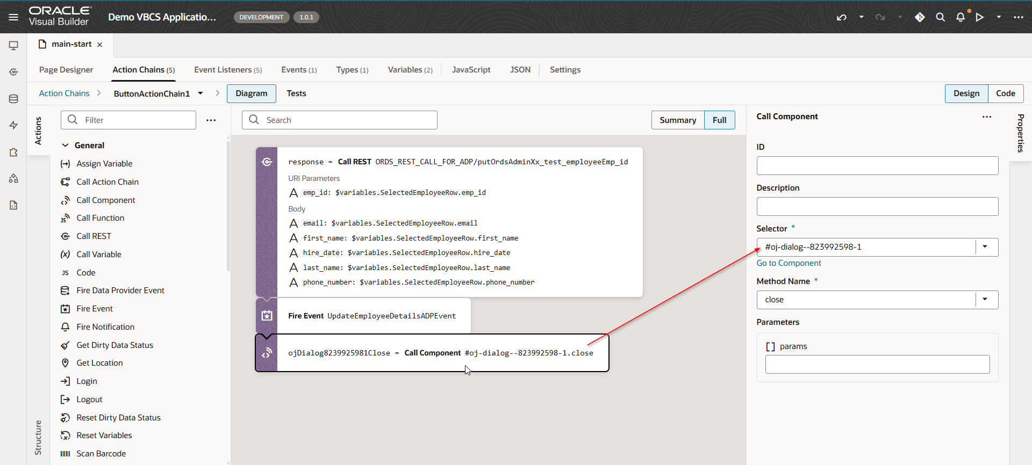Switch to Code editor mode
The width and height of the screenshot is (1032, 465).
click(x=1005, y=93)
